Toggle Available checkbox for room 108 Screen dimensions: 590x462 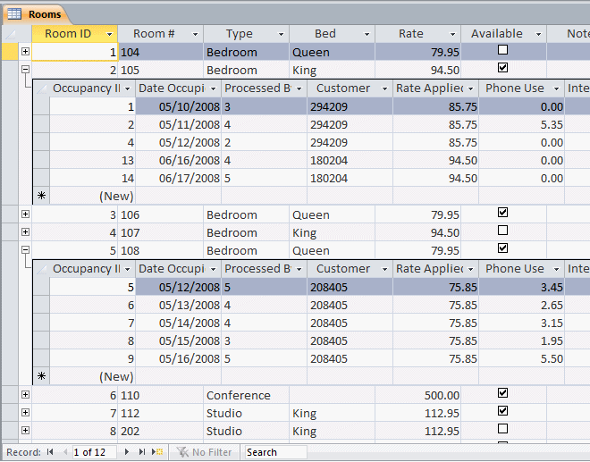tap(502, 248)
